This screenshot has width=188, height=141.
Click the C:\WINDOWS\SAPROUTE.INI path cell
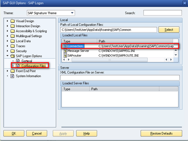pyautogui.click(x=119, y=56)
